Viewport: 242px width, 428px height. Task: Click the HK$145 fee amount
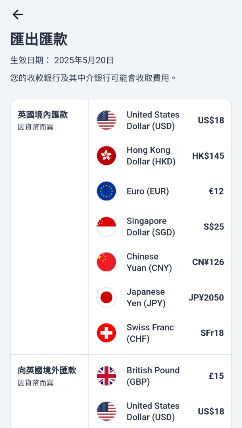coord(208,155)
